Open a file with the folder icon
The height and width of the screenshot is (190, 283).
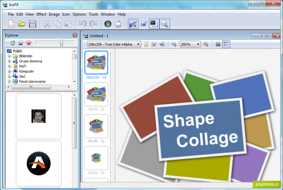22,24
